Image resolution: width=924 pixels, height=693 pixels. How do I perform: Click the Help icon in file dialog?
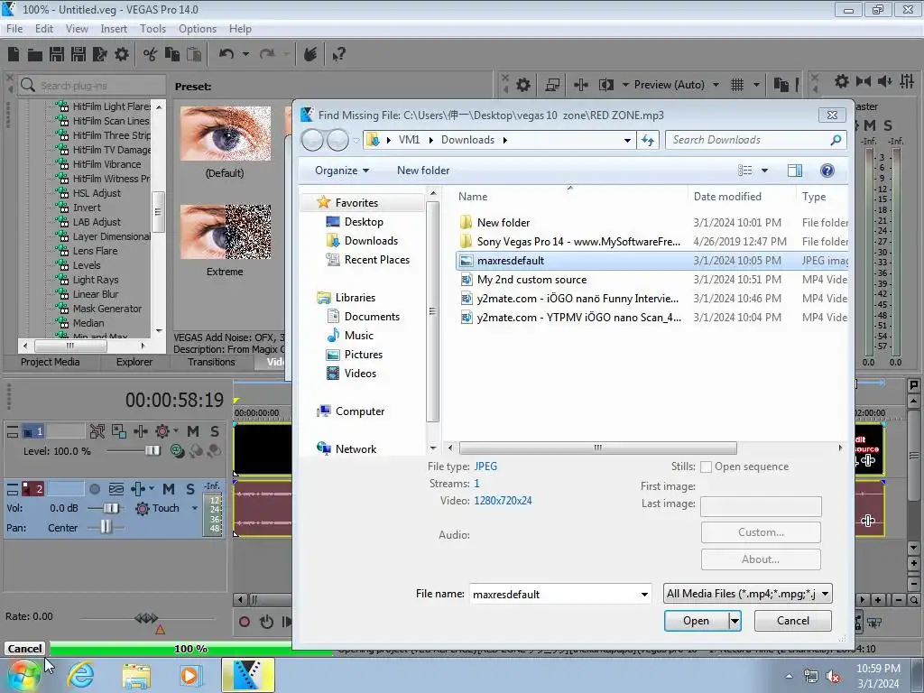click(x=827, y=171)
